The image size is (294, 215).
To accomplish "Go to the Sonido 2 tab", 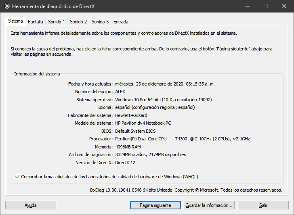I will [x=78, y=22].
